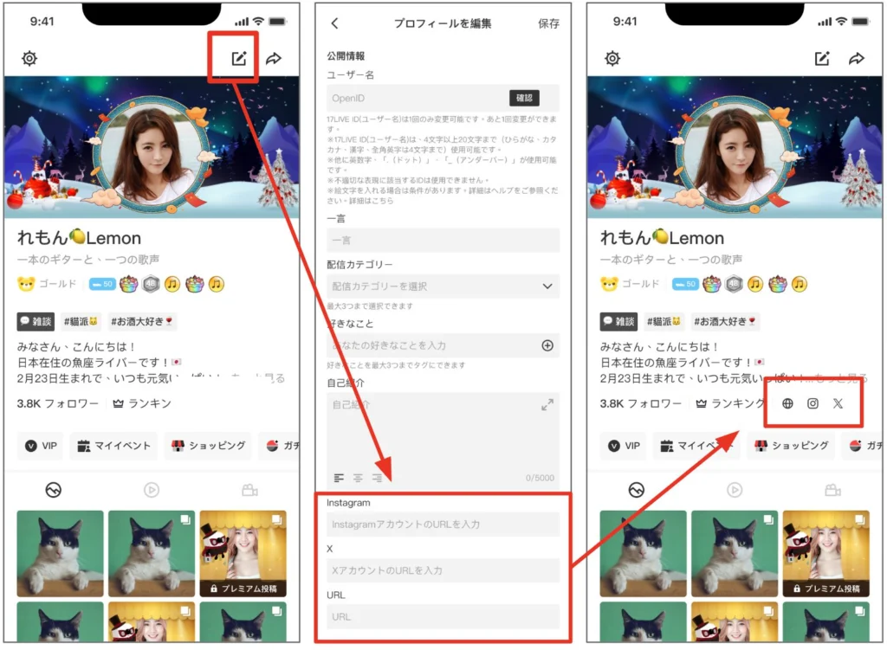Image resolution: width=887 pixels, height=650 pixels.
Task: Select camera clips tab in left phone
Action: [x=250, y=490]
